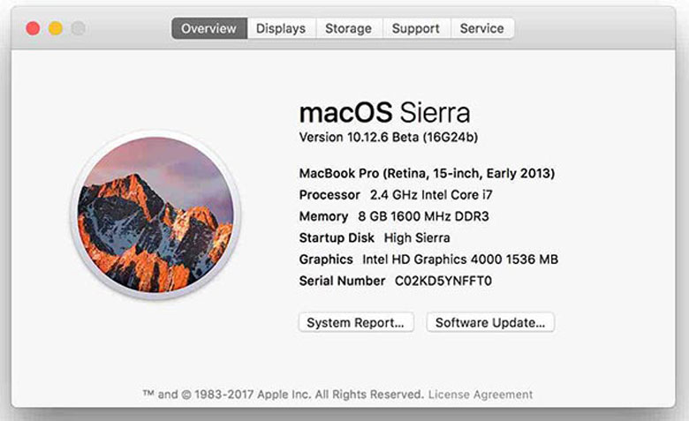Open the License Agreement link

click(x=480, y=395)
